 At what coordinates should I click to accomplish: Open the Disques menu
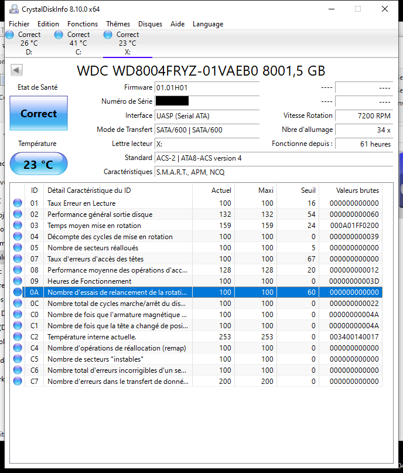150,24
